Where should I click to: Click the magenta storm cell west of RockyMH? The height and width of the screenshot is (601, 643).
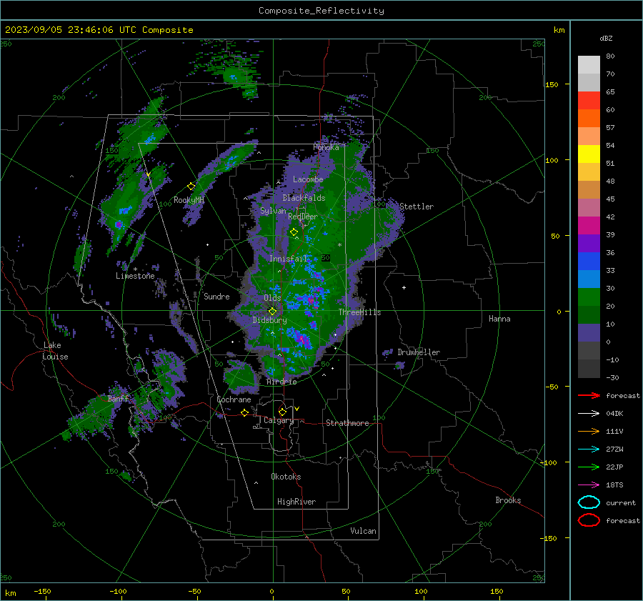(119, 224)
